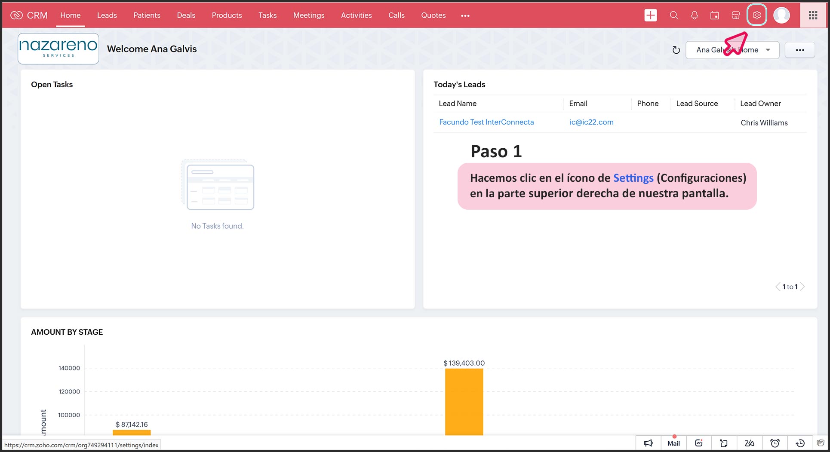Open the Zia assistant icon
The image size is (830, 452).
[x=749, y=443]
